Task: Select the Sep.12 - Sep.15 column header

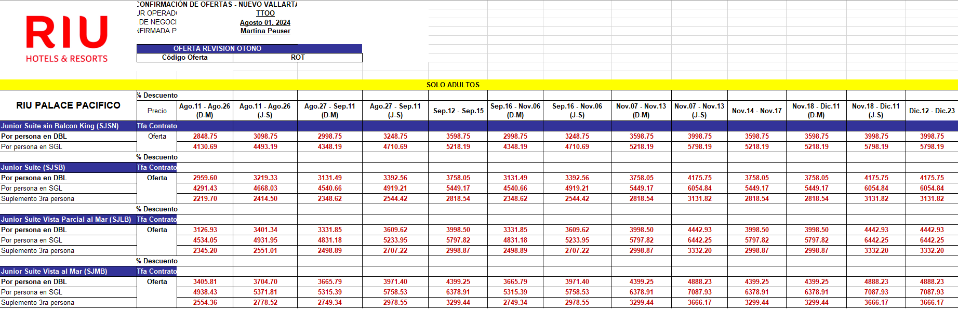Action: click(x=458, y=111)
